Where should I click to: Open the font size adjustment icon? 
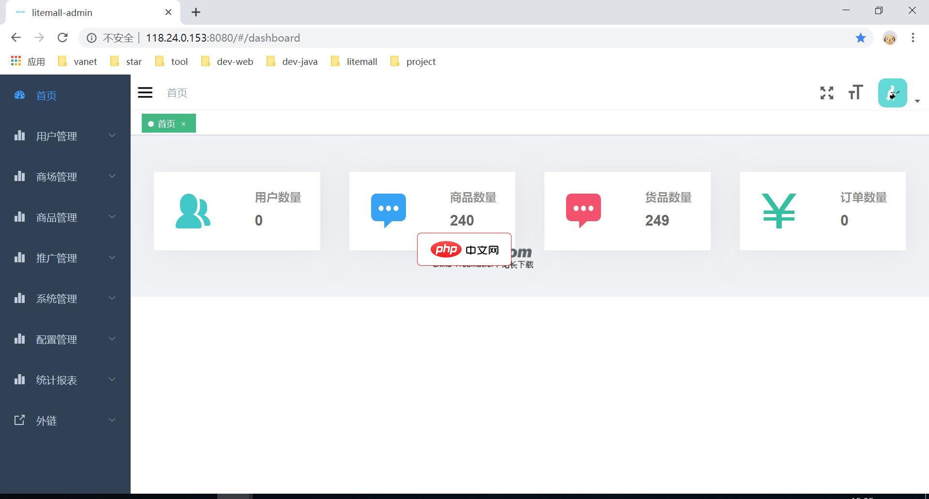point(854,92)
